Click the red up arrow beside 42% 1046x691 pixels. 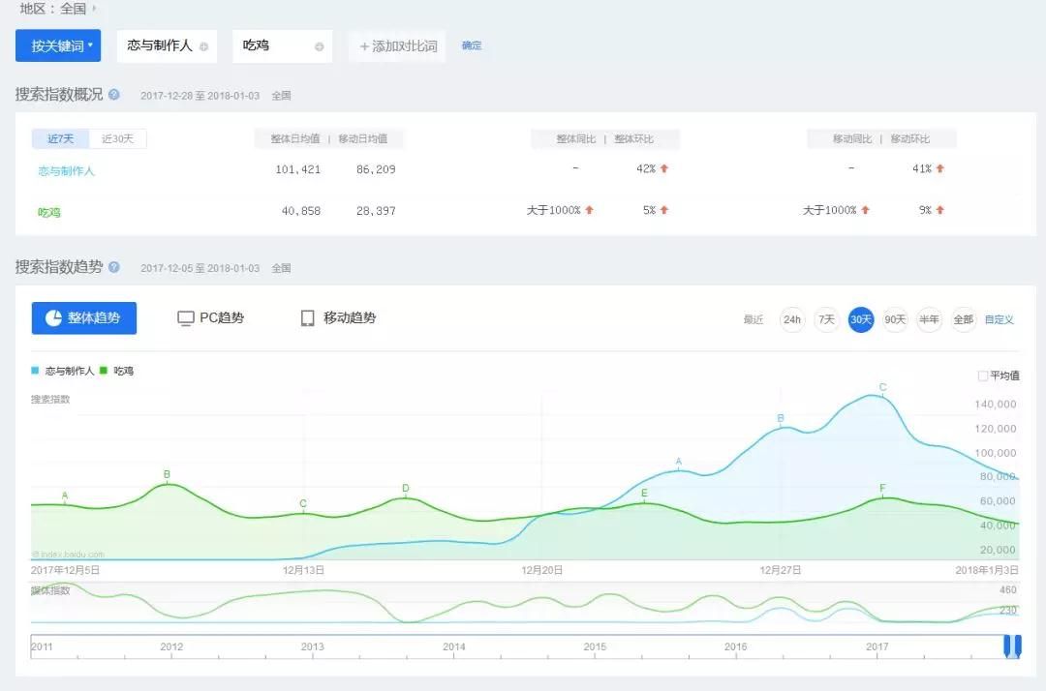point(663,168)
